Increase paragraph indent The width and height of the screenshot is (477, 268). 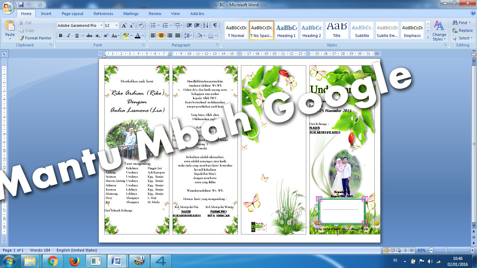(x=197, y=25)
